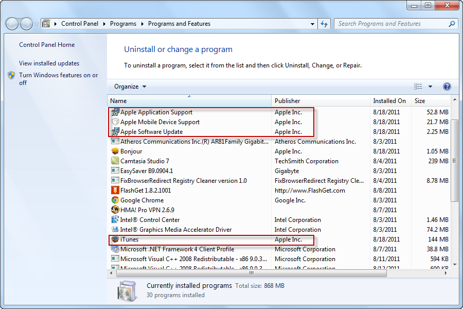Expand the root breadcrumb arrow
This screenshot has height=309, width=463.
click(x=56, y=24)
